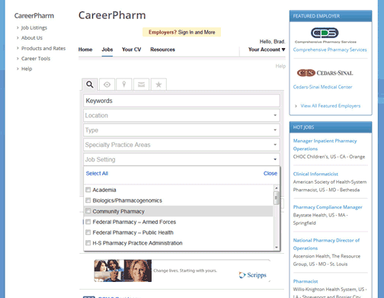The image size is (384, 298).
Task: Open the Your Account menu
Action: (x=267, y=50)
